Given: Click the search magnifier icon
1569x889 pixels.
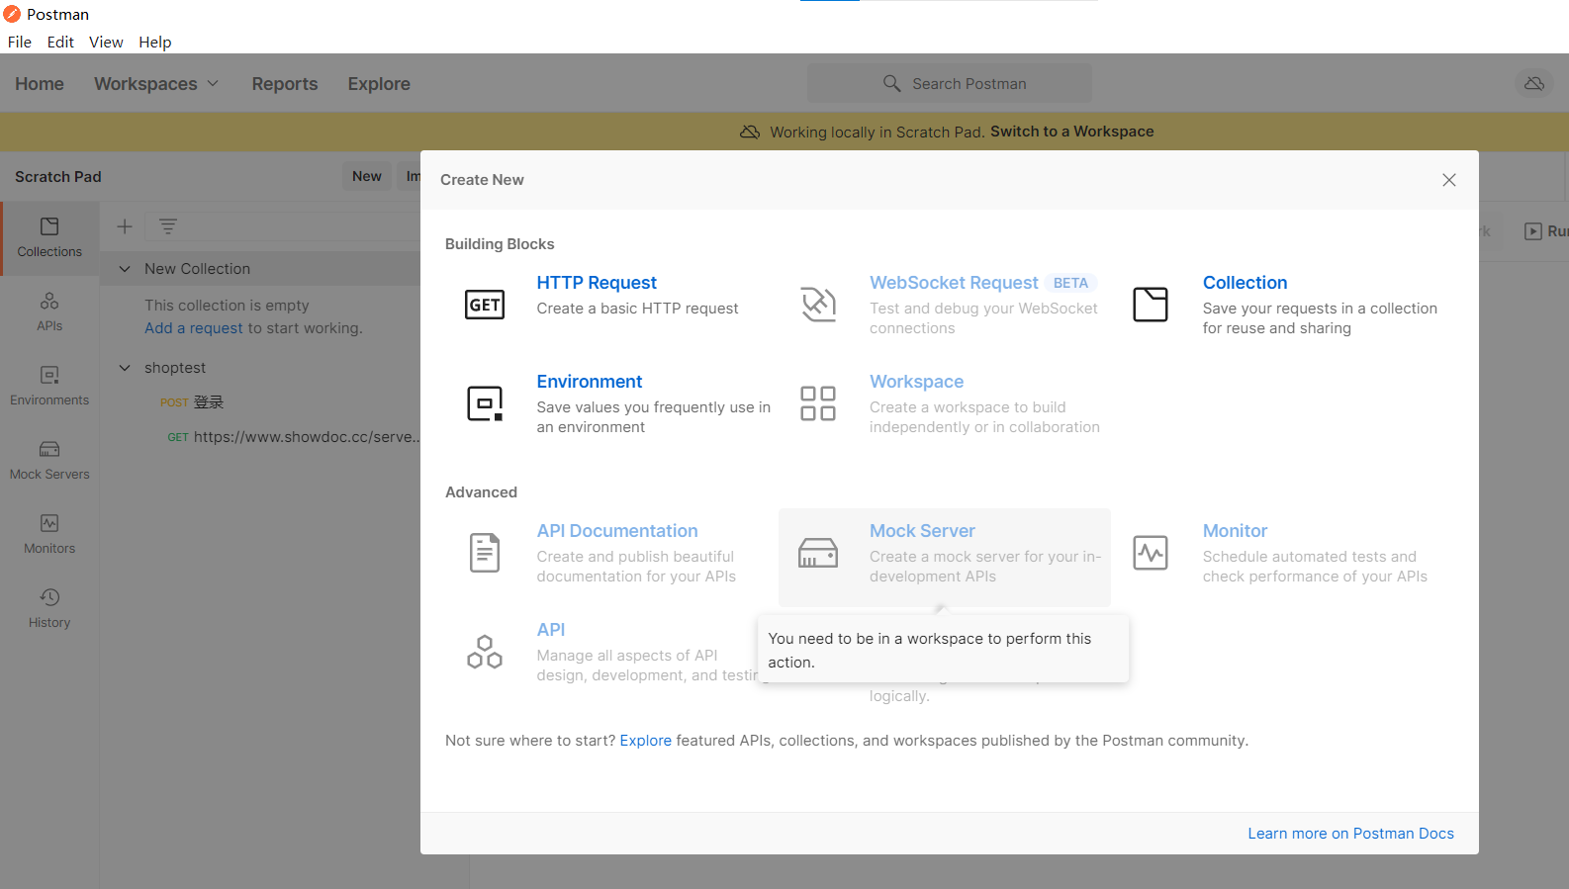Looking at the screenshot, I should [x=891, y=83].
